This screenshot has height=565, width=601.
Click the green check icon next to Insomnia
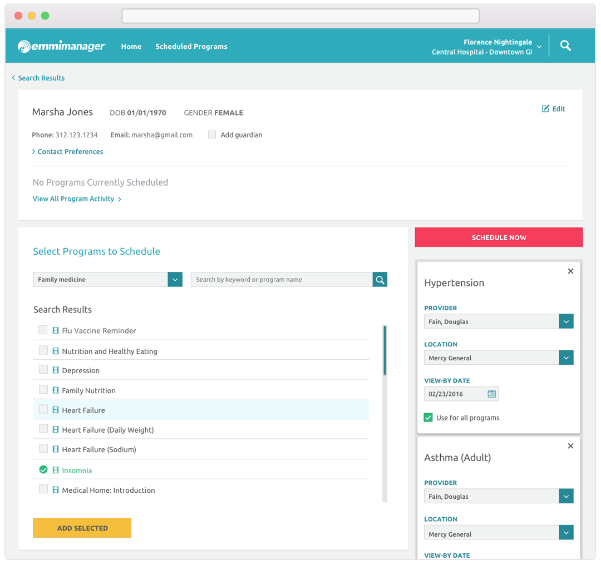tap(43, 470)
